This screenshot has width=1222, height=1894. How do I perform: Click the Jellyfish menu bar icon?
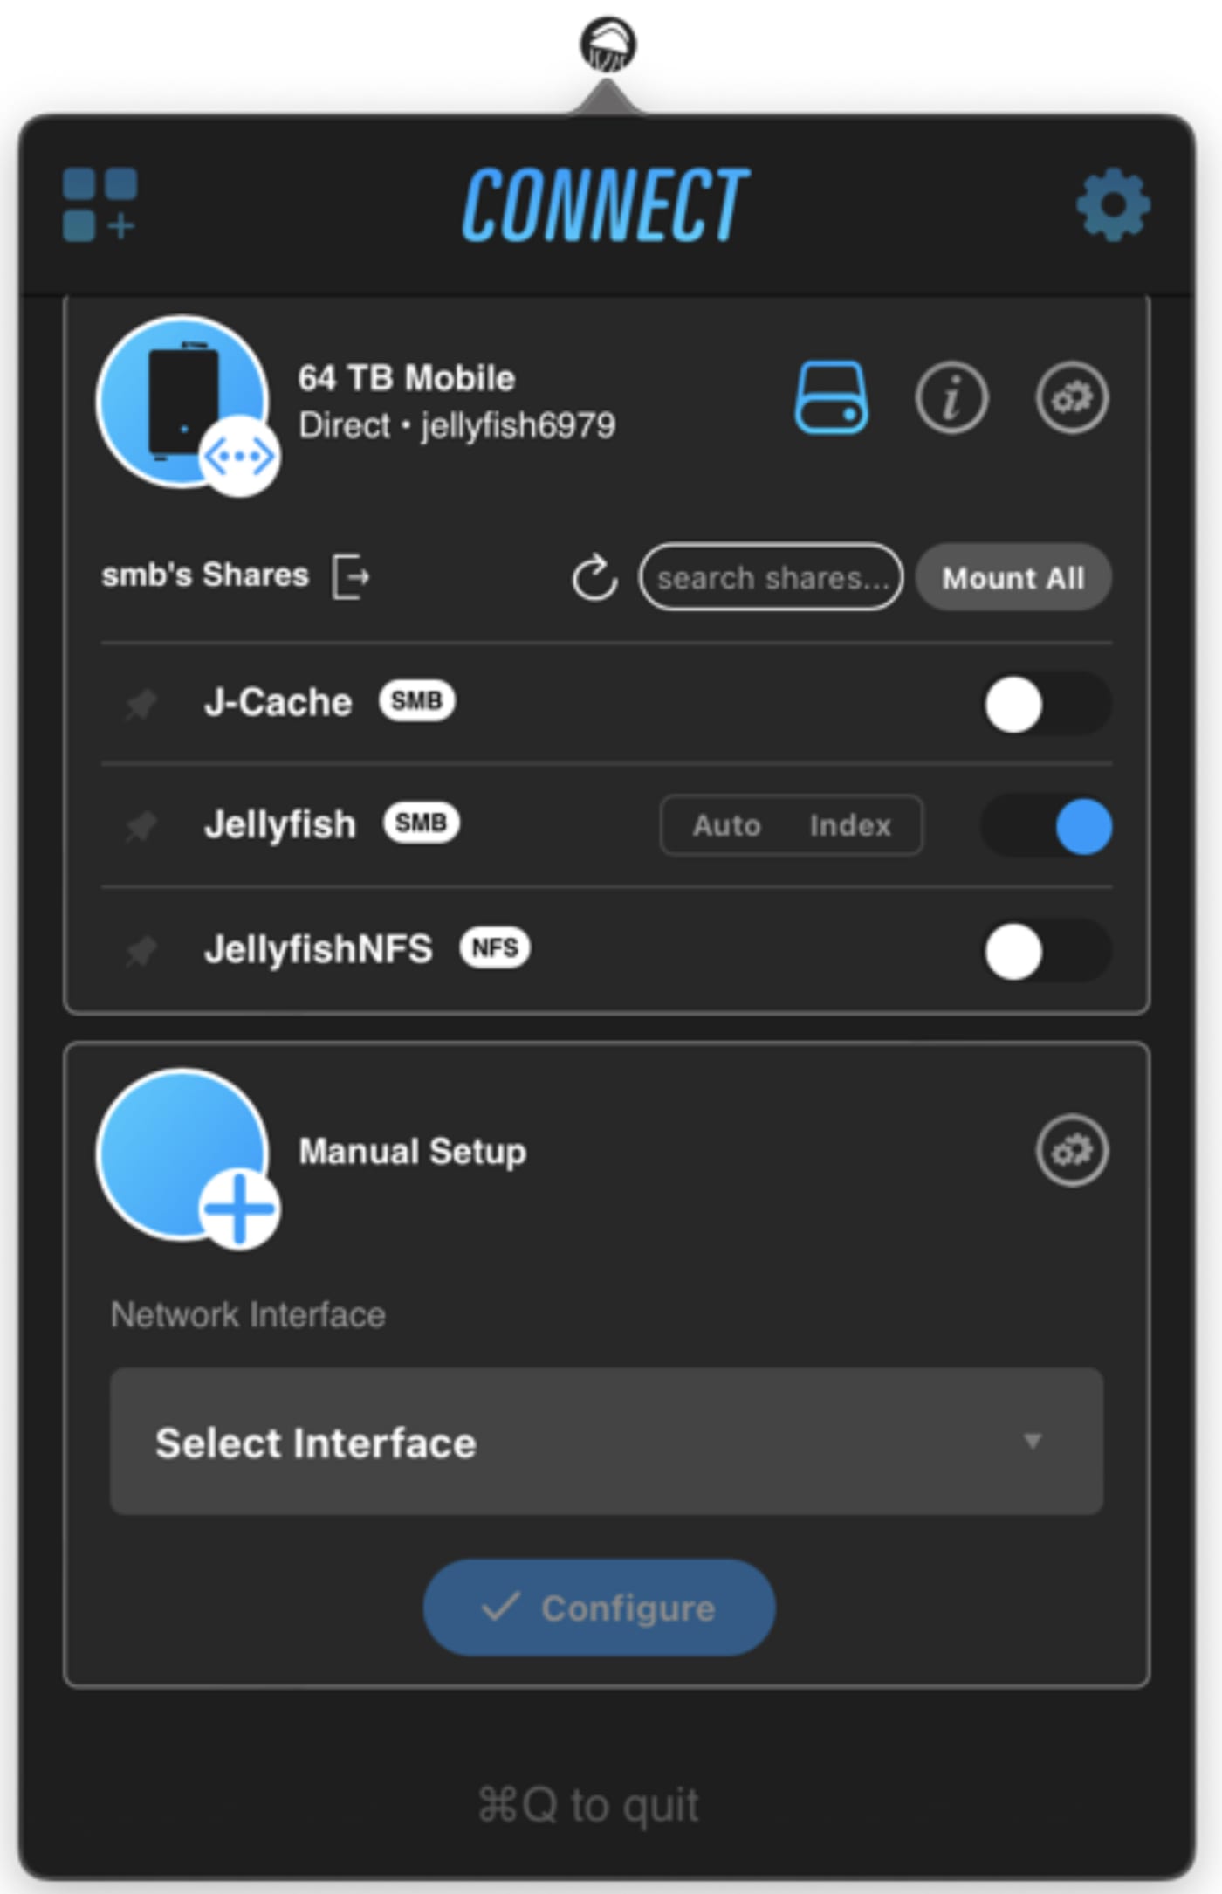coord(608,45)
